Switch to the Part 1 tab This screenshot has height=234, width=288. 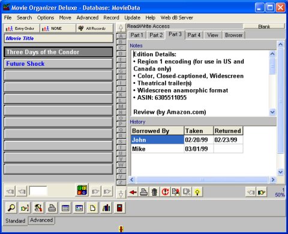click(137, 35)
